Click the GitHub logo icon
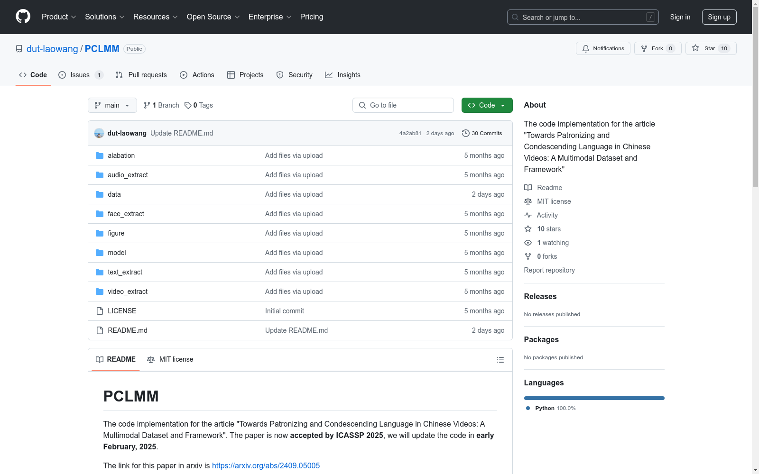This screenshot has height=474, width=759. point(23,17)
